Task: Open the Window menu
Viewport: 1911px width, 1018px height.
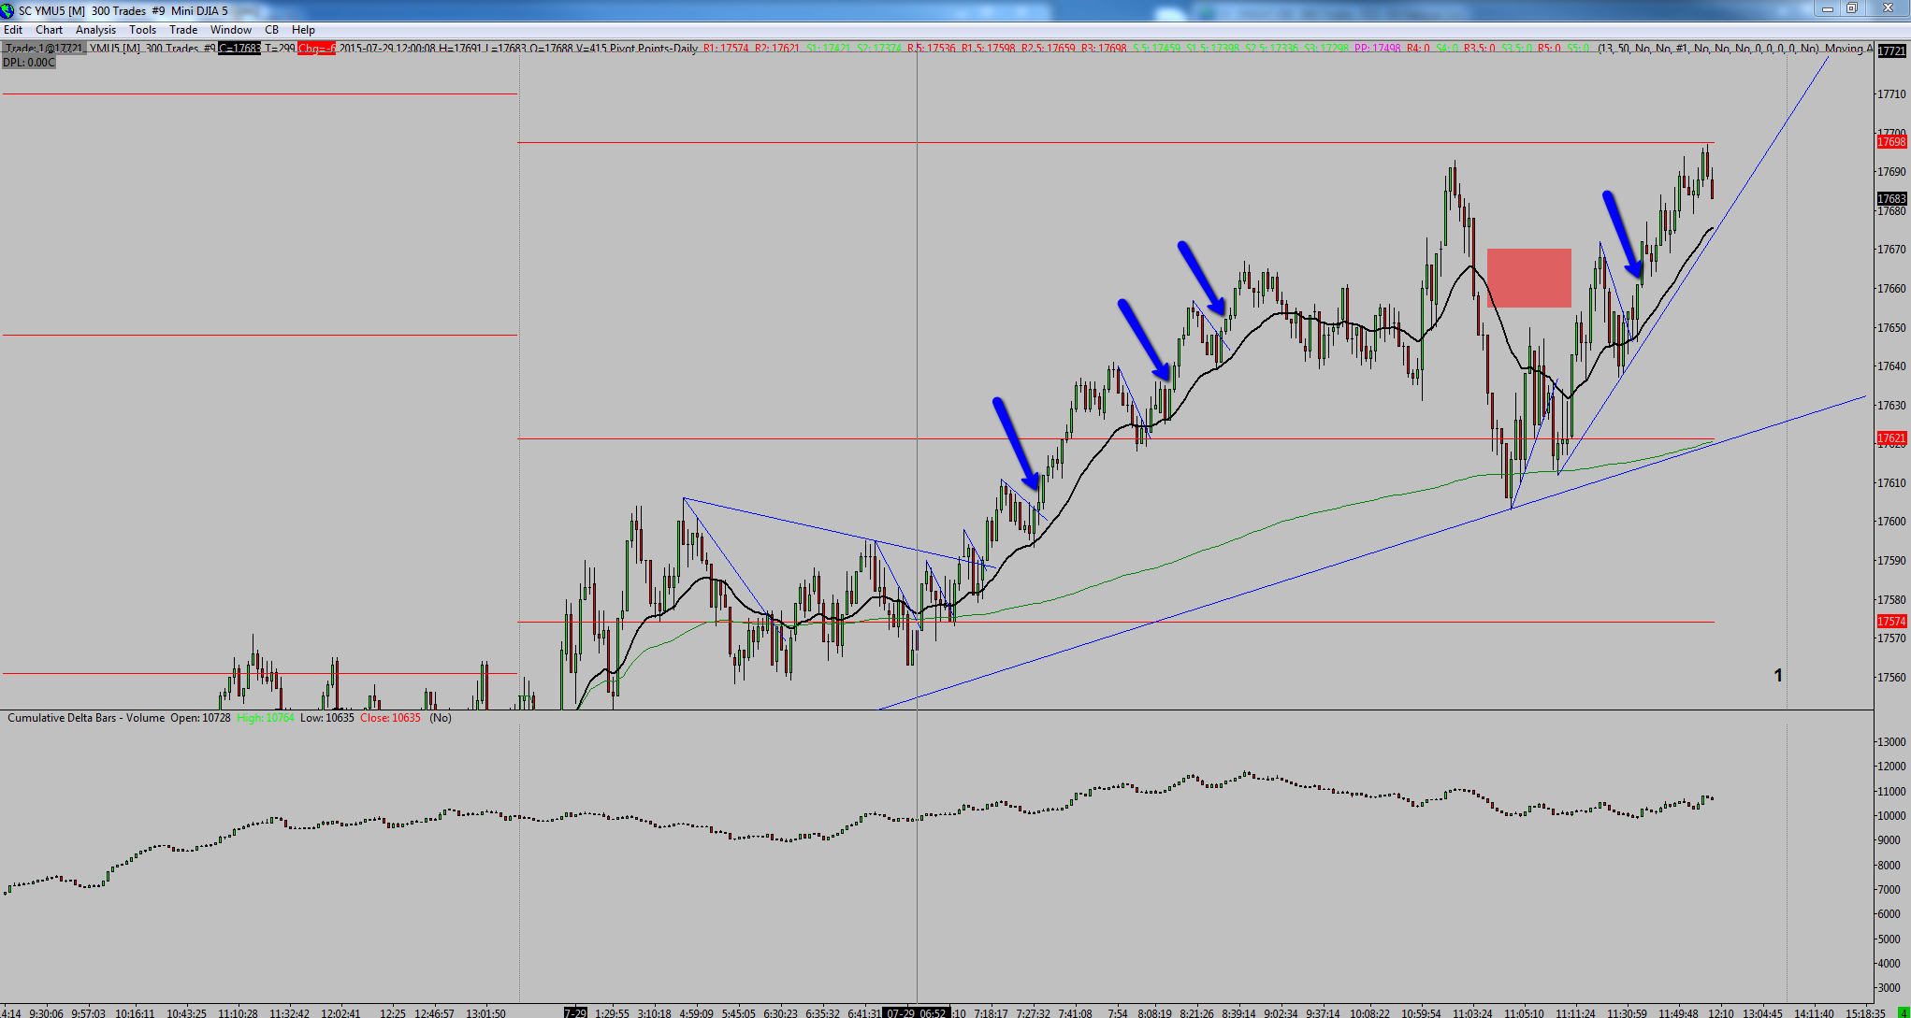Action: coord(230,30)
